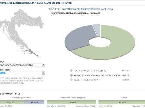This screenshot has width=145, height=108.
Task: Click DUBROVAČKO-NERETVANSKA ŽUPANIJA breadcrumb
Action: tap(70, 13)
